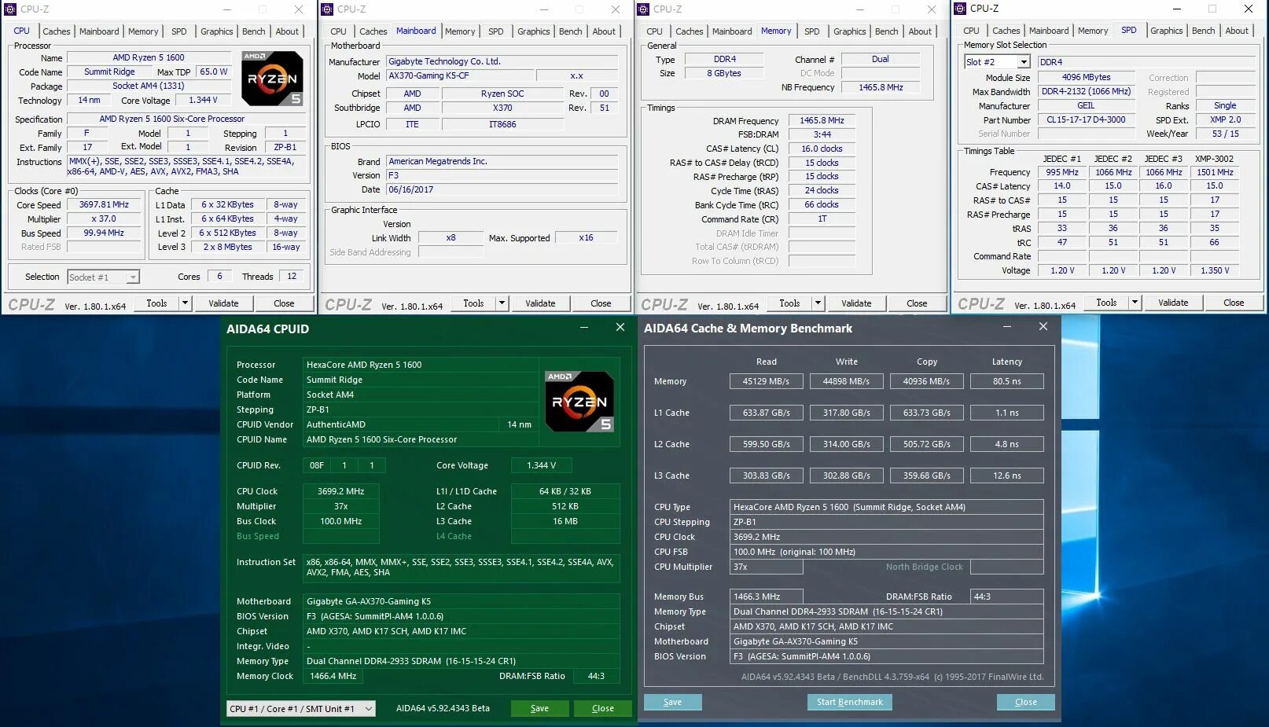Click the Memory Type field showing DDR4
This screenshot has width=1269, height=727.
(725, 60)
